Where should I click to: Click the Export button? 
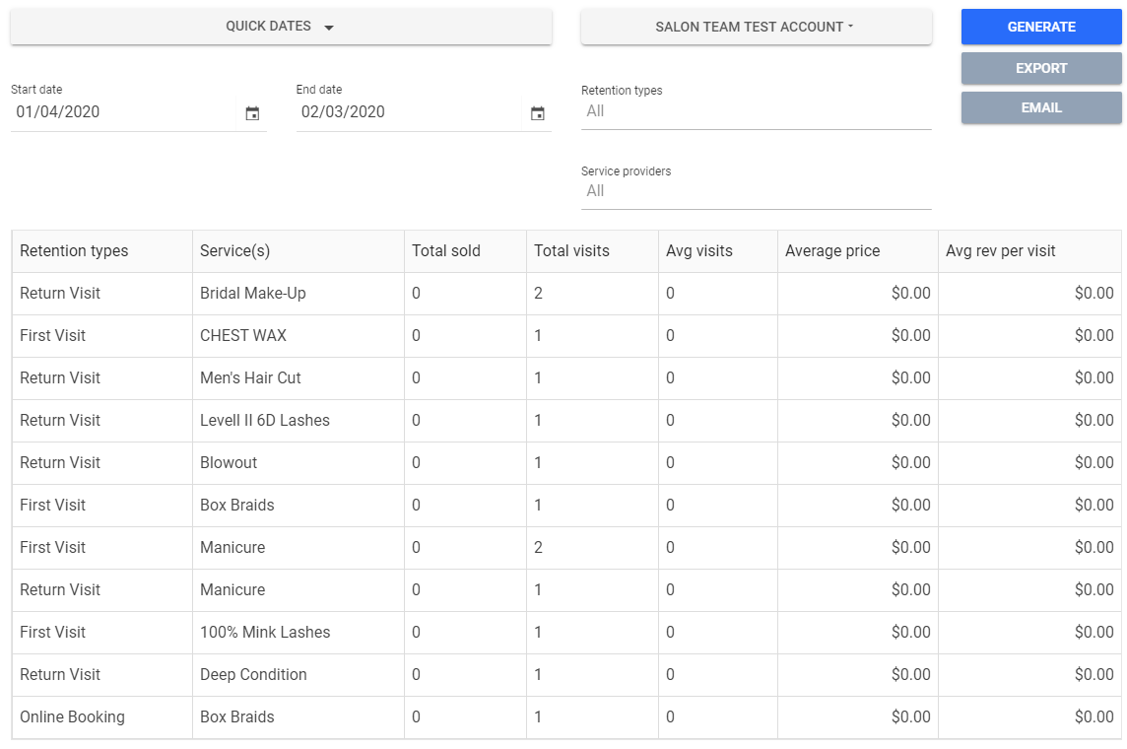pos(1041,68)
